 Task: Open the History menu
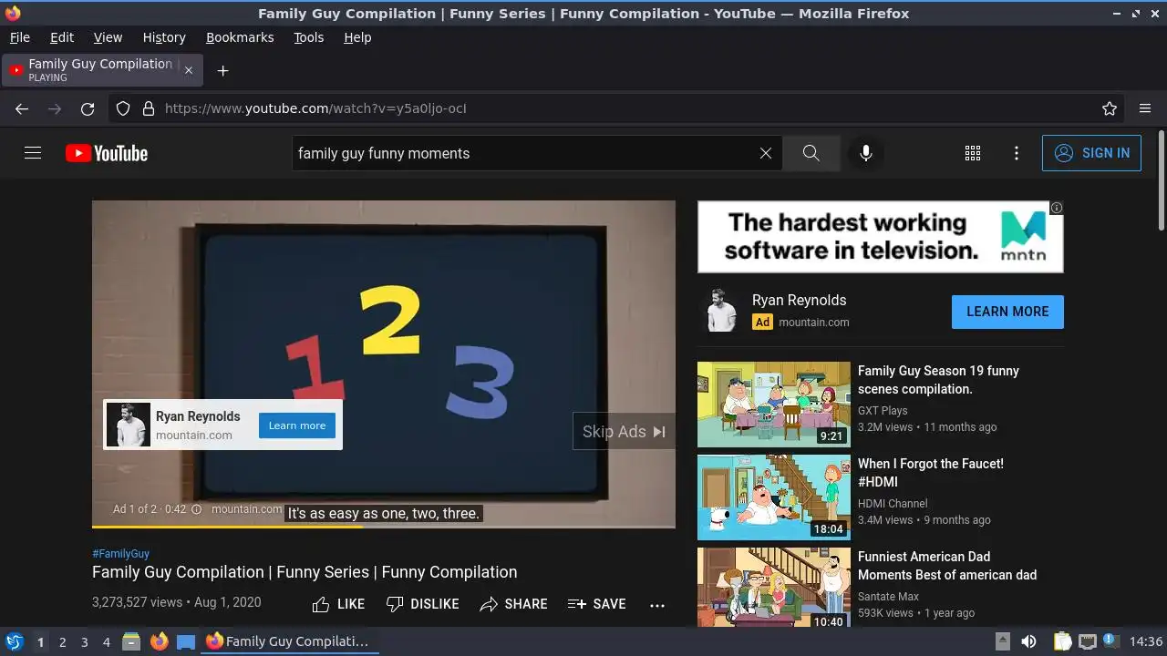164,37
